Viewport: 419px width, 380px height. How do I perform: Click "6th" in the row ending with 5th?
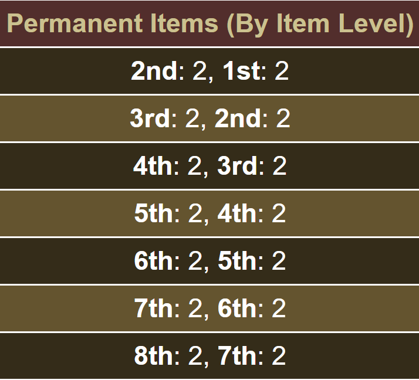click(154, 262)
